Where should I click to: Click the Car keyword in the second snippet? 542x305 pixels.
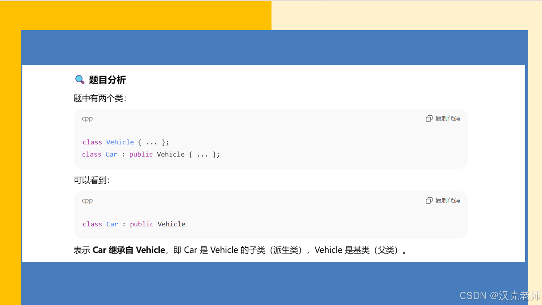[x=112, y=224]
